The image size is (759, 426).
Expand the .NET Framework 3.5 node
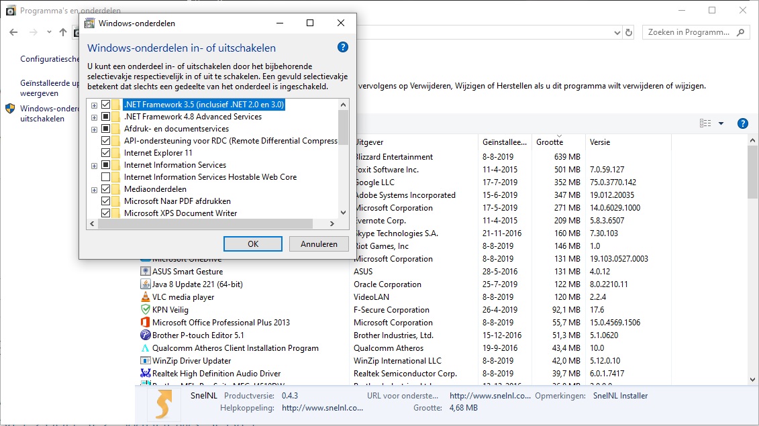coord(94,105)
